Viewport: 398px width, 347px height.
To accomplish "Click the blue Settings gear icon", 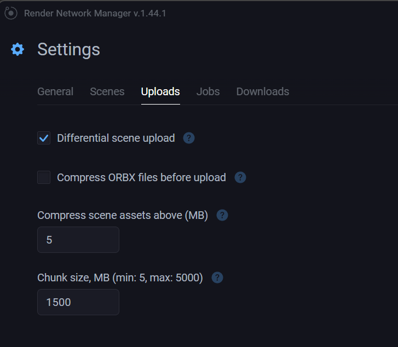I will tap(18, 49).
